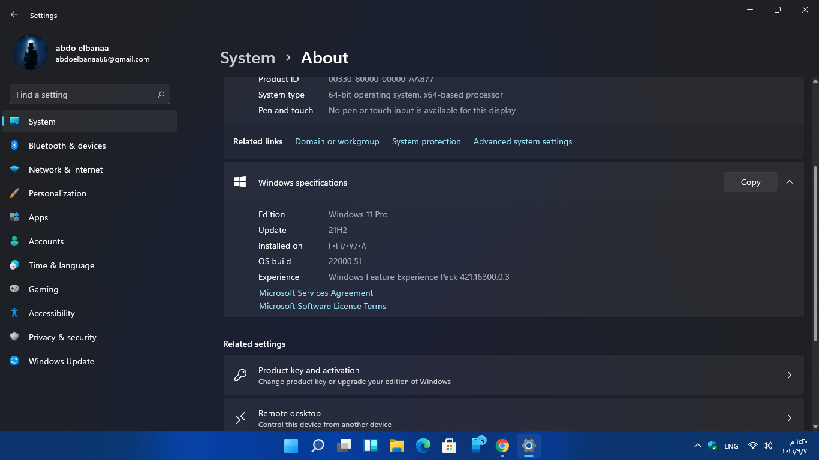
Task: Open File Explorer from the taskbar
Action: click(x=396, y=446)
